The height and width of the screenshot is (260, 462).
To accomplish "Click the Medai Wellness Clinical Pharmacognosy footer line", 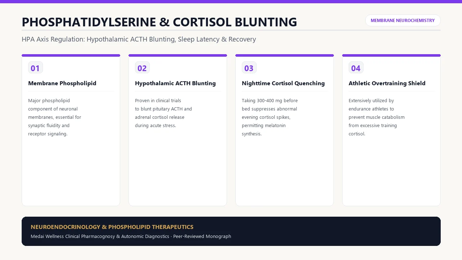I will point(131,237).
